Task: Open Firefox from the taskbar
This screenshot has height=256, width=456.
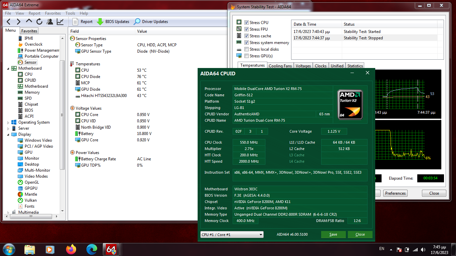Action: [x=71, y=249]
